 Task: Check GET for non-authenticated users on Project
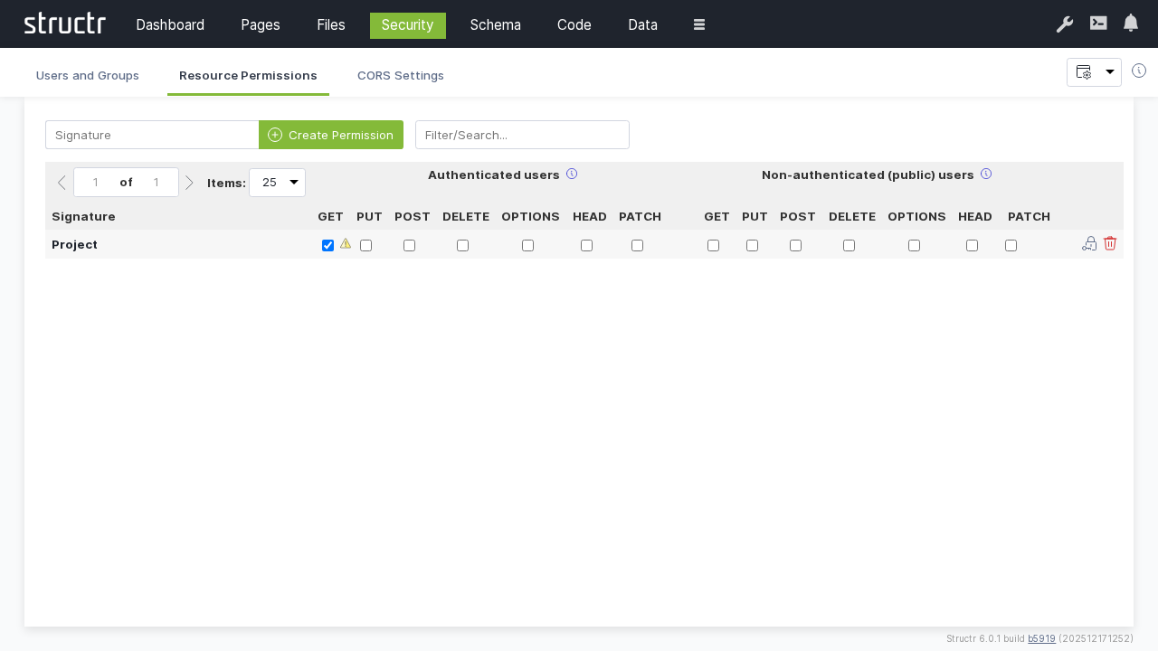click(x=713, y=245)
